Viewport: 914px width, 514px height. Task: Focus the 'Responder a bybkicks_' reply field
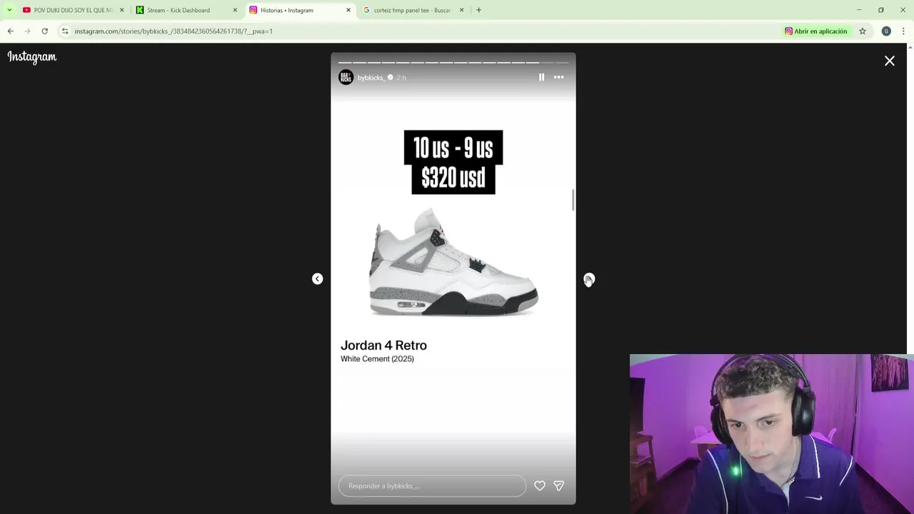[x=432, y=486]
